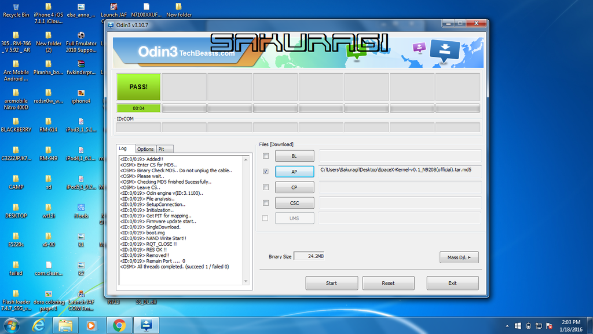The image size is (593, 334).
Task: Switch to the Options tab
Action: 145,148
